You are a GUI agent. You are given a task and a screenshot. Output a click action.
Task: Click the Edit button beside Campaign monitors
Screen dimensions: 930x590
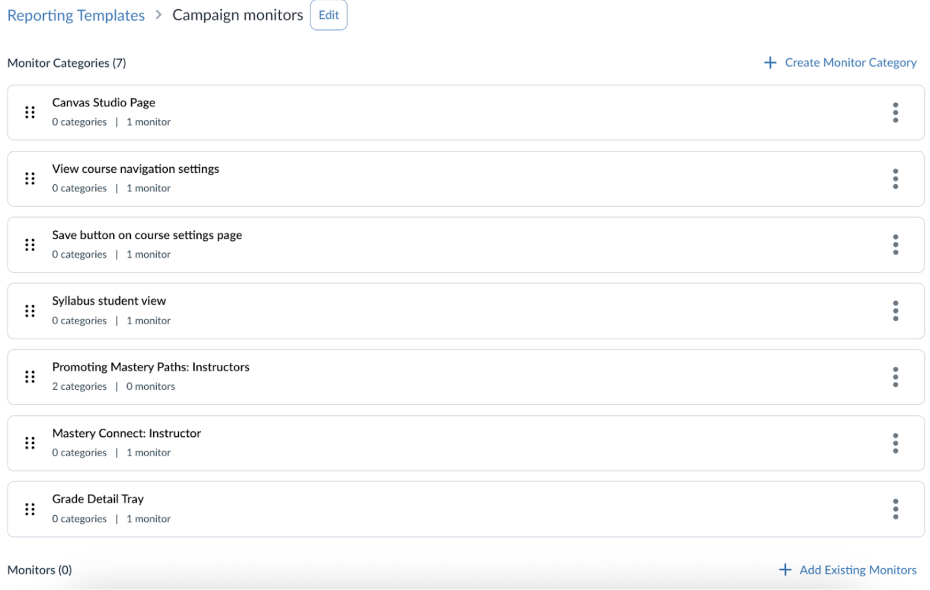click(x=328, y=15)
